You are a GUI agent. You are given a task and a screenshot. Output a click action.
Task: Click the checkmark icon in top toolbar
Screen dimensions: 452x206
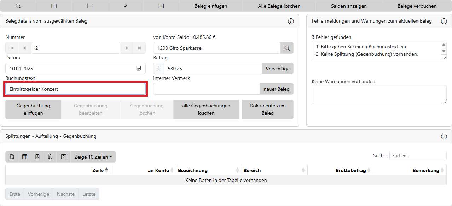click(x=126, y=6)
